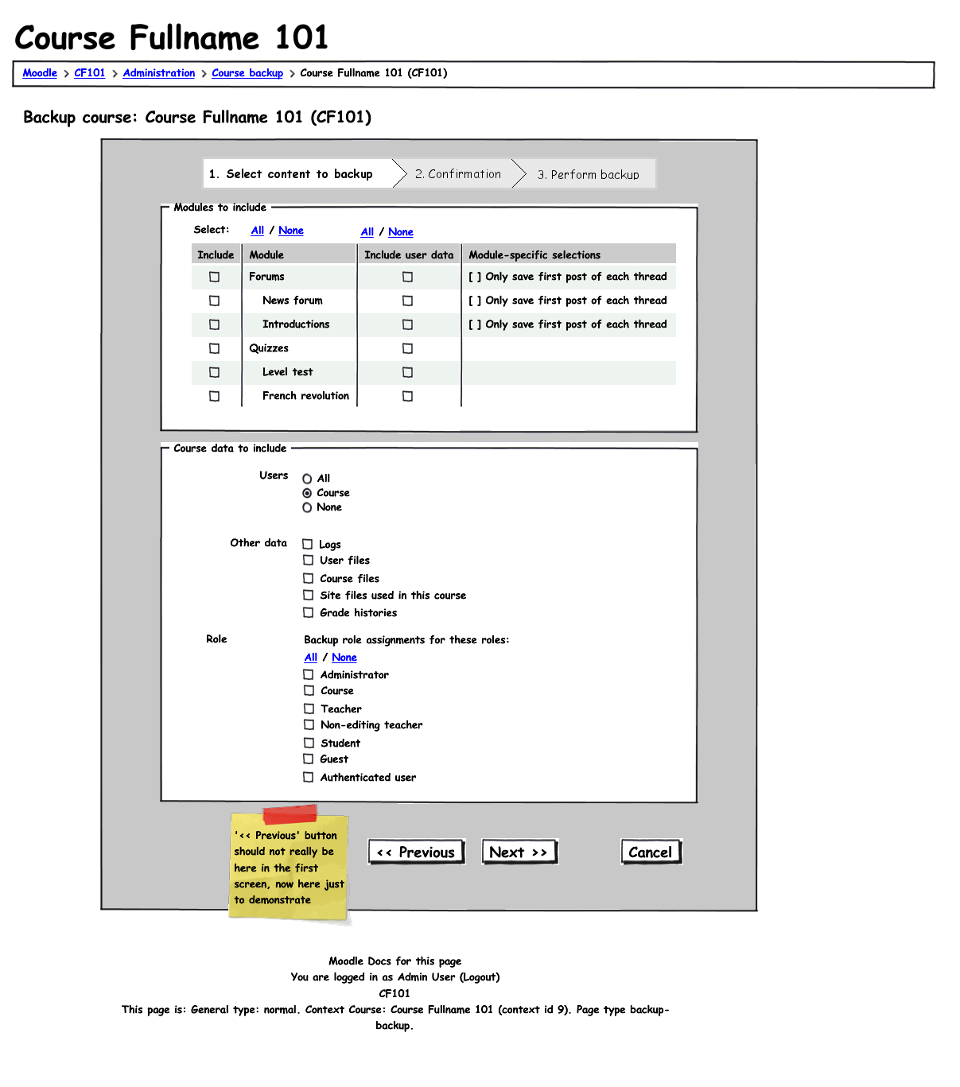Click the Cancel button
960x1087 pixels.
pos(651,852)
